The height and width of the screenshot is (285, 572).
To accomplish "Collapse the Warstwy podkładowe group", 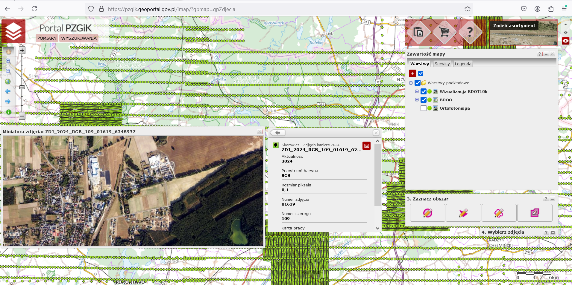I will [411, 83].
